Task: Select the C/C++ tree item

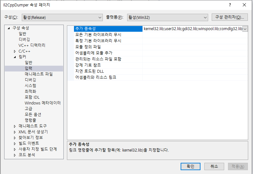Action: (x=24, y=51)
